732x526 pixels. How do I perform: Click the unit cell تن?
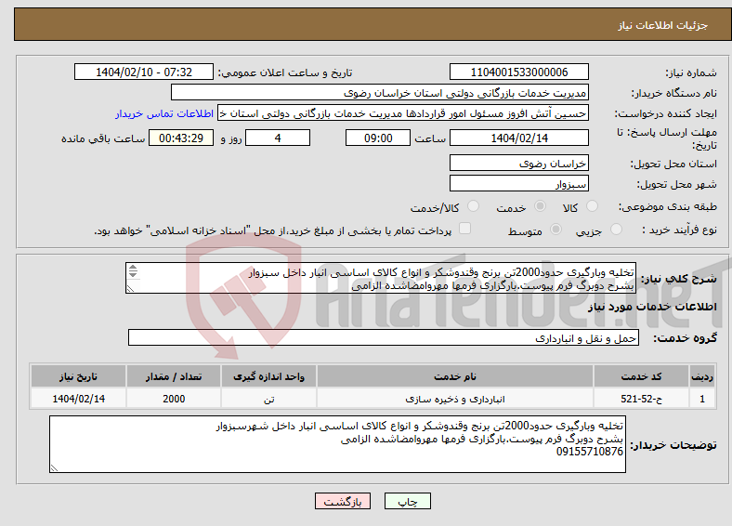(268, 399)
